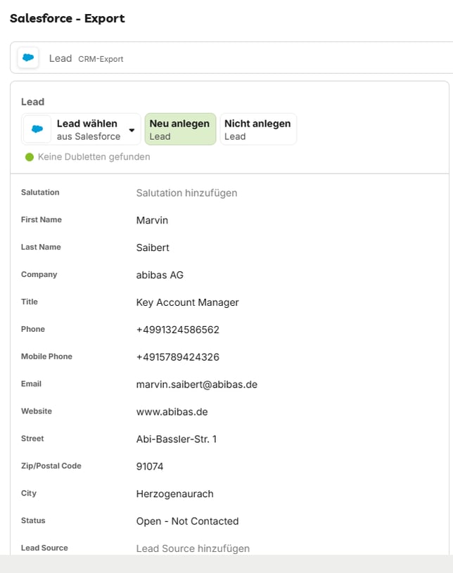Edit the Phone value +4991324586562
The width and height of the screenshot is (453, 573).
point(178,330)
